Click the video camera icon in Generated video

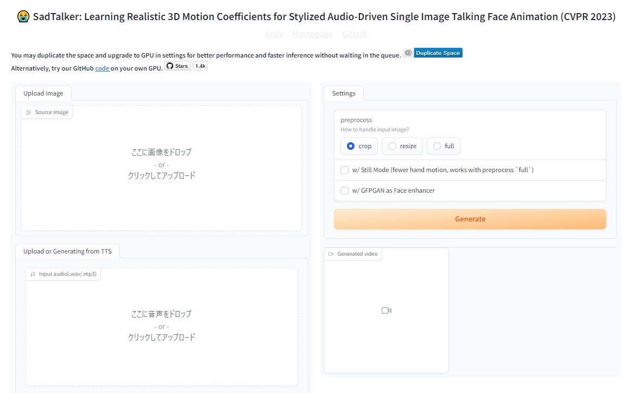point(386,310)
